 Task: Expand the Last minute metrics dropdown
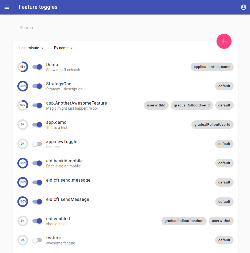(31, 48)
